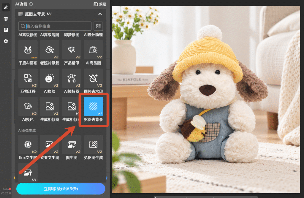This screenshot has width=304, height=198.
Task: Click the AI设计助理 label
Action: coord(93,35)
